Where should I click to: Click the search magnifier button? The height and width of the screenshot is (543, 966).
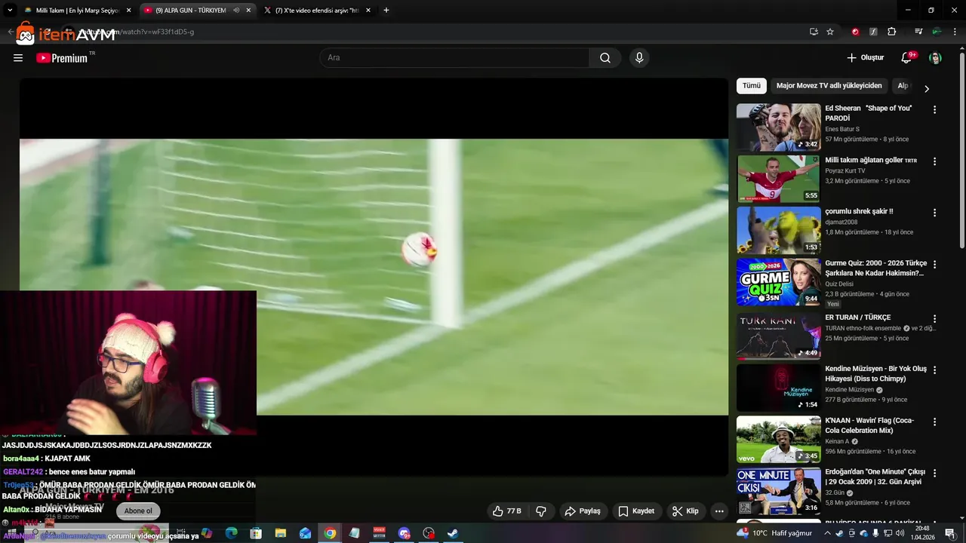click(605, 58)
